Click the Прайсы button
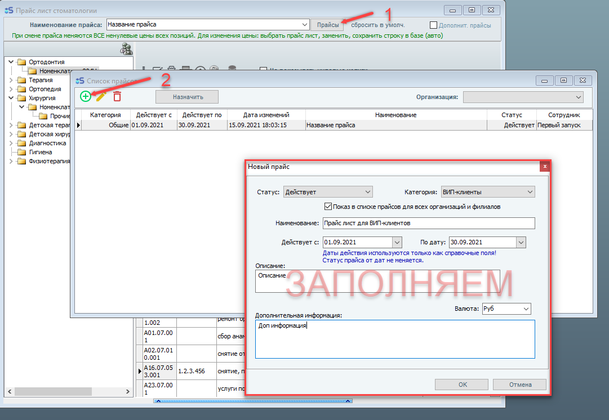 click(x=328, y=25)
